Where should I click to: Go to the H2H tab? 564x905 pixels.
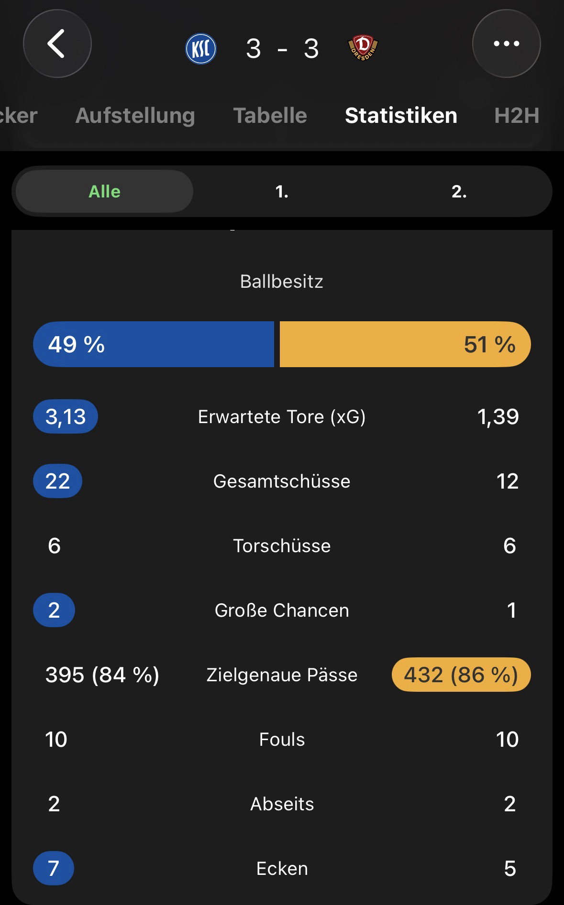(x=517, y=116)
